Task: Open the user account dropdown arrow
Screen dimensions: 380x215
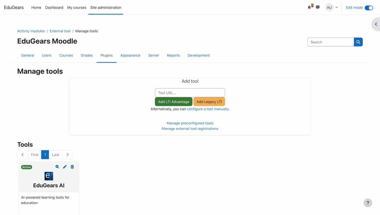Action: [336, 7]
